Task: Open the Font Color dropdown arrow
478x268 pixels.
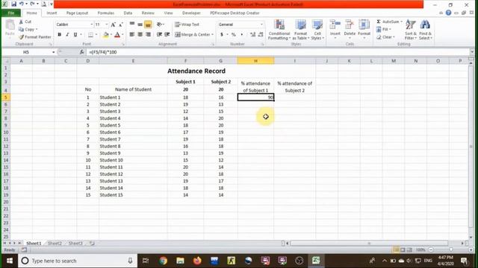Action: 122,35
